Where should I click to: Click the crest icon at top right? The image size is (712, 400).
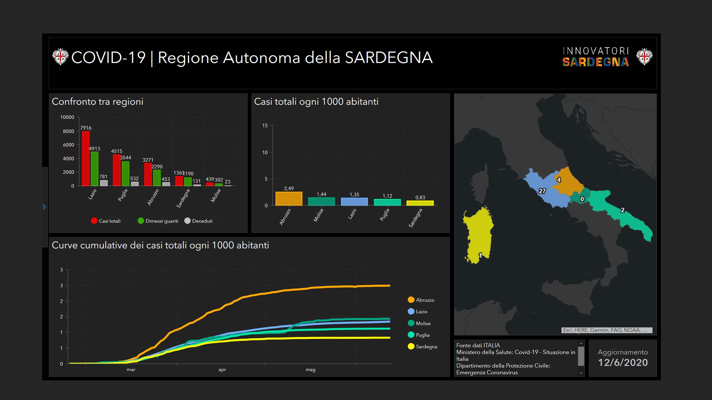644,57
